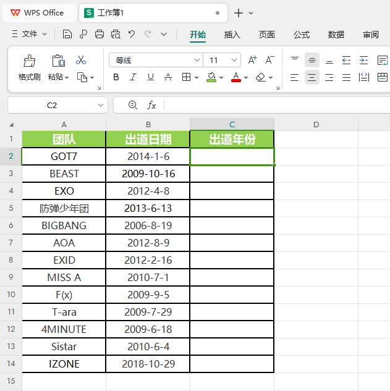Click the Borders grid icon
The width and height of the screenshot is (390, 391).
pyautogui.click(x=186, y=77)
